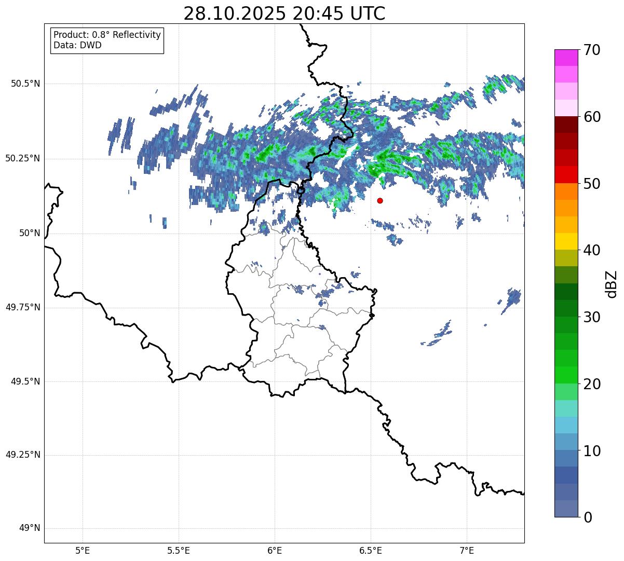Click the "Data: DWD" text
The width and height of the screenshot is (624, 561).
click(x=78, y=45)
